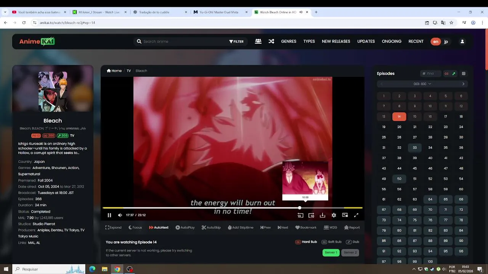Click the episode Find number field
Viewport: 488px width, 274px height.
431,73
